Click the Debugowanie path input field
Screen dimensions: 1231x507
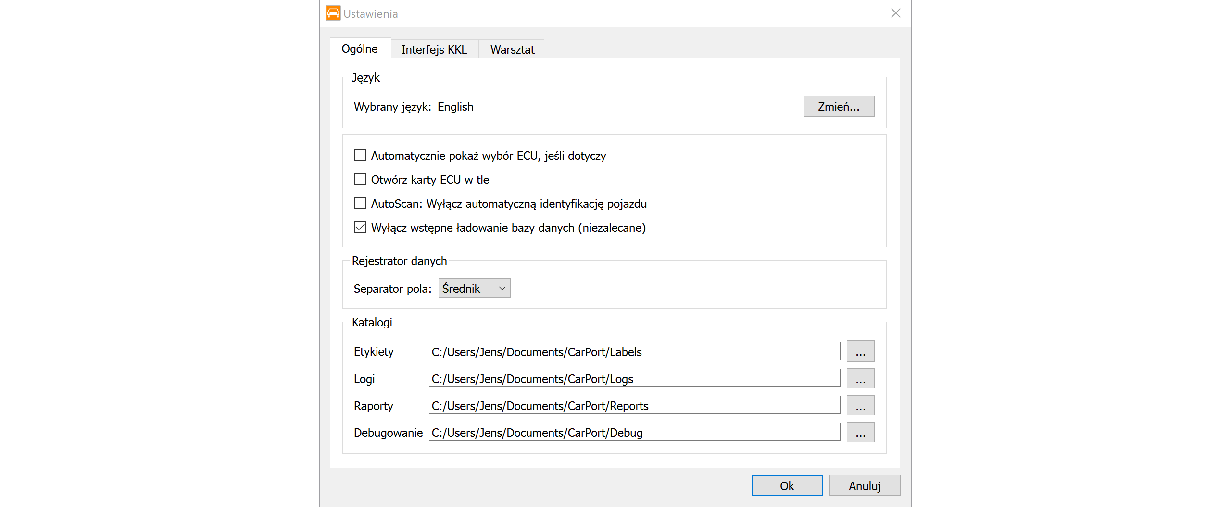[634, 432]
